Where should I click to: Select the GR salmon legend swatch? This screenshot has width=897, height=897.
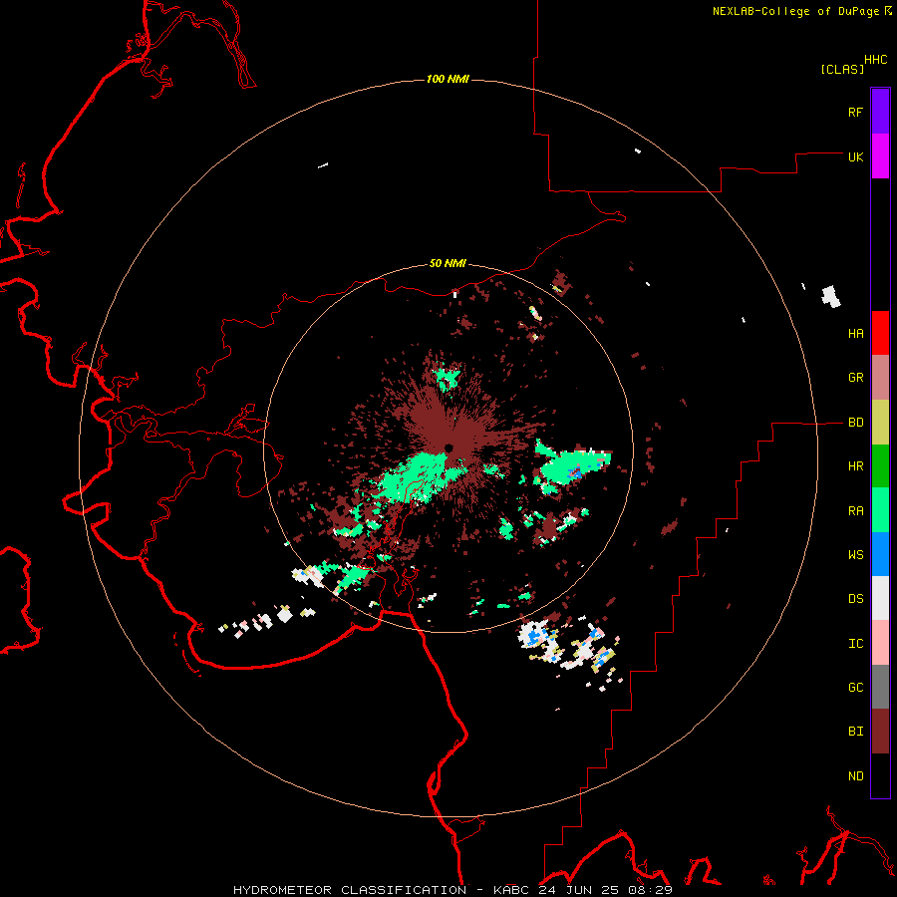click(x=880, y=378)
